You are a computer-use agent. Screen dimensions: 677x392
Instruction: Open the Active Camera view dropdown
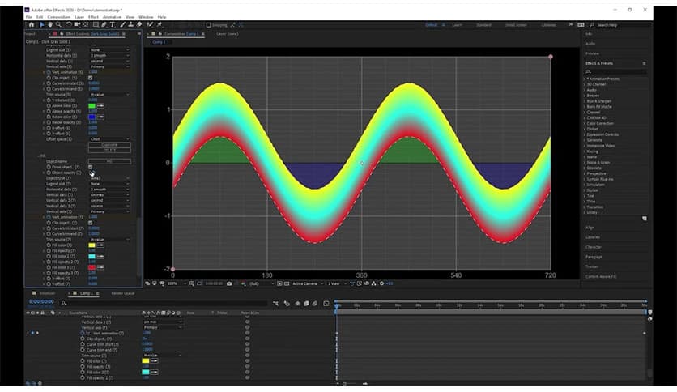pos(308,283)
